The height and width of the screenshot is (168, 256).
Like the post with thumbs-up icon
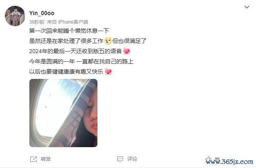208,159
